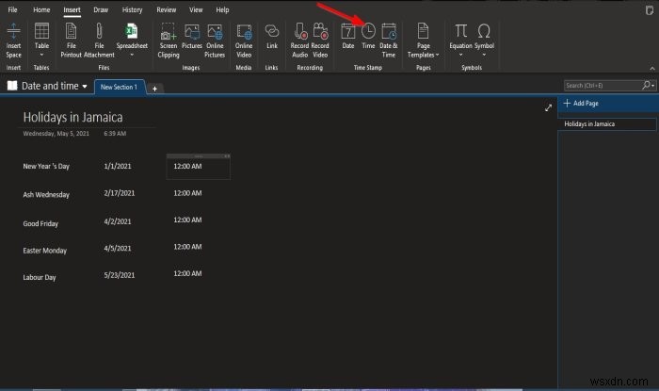This screenshot has width=659, height=391.
Task: Insert a Link
Action: coord(272,36)
